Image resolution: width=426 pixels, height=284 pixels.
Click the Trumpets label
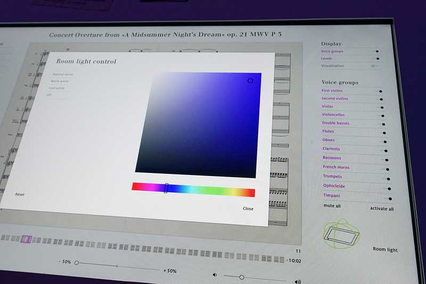pos(332,177)
